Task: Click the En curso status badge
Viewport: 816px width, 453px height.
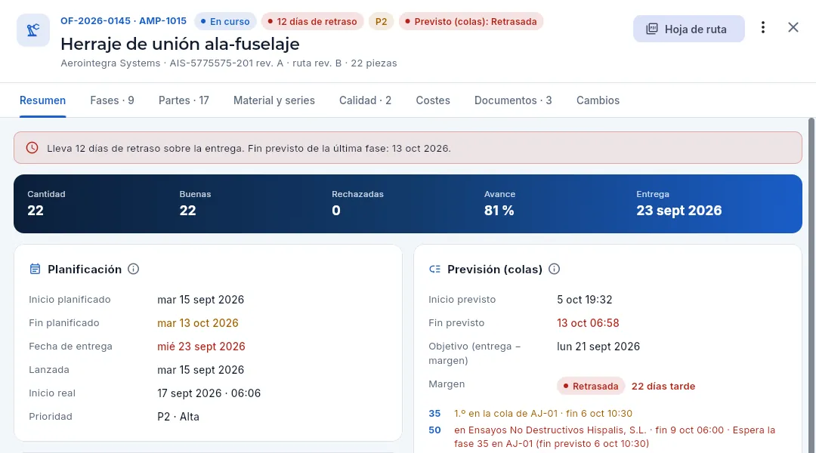Action: [225, 21]
